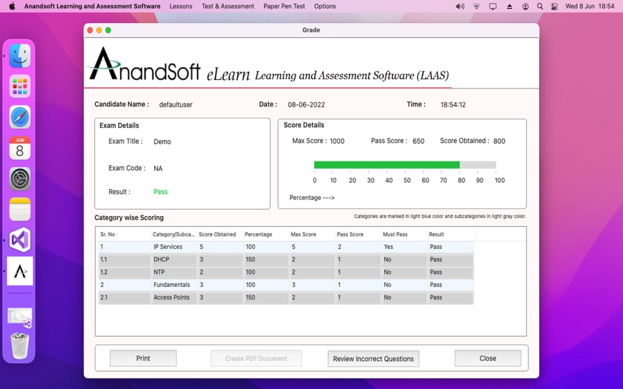This screenshot has height=389, width=623.
Task: Select the DHCP subcategory row
Action: coord(286,259)
